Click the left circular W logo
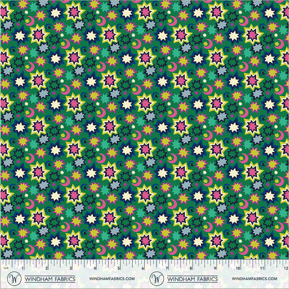 tap(14, 279)
